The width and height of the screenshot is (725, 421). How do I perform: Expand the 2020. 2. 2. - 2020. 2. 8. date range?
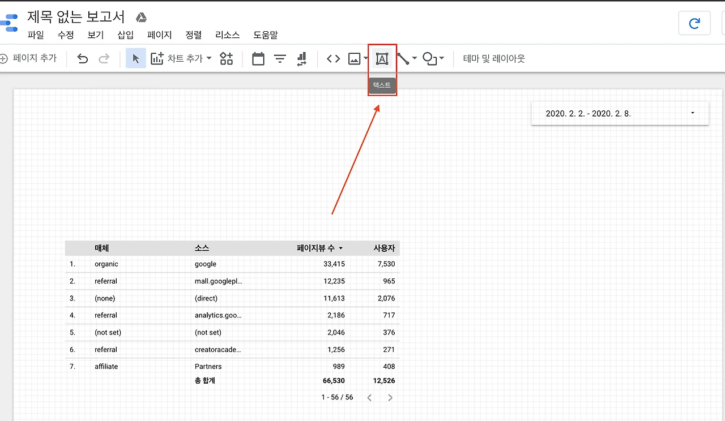(x=620, y=113)
